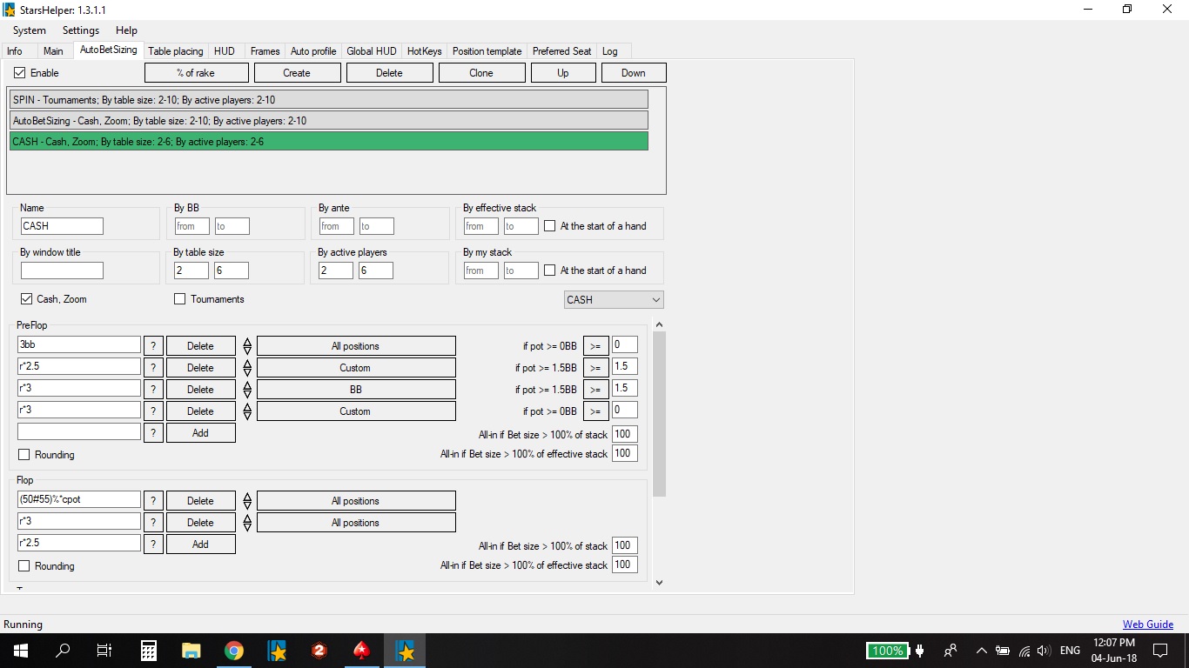Viewport: 1189px width, 668px height.
Task: Open the Web Guide link
Action: click(x=1148, y=625)
